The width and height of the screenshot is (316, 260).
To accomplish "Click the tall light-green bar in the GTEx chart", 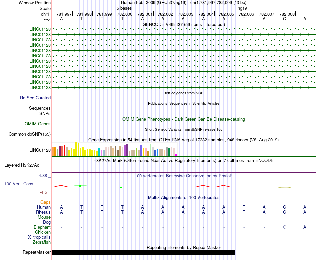I will [151, 150].
